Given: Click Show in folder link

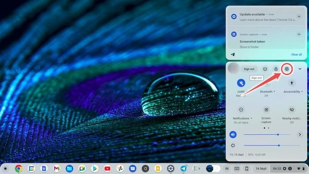Looking at the screenshot, I should pyautogui.click(x=249, y=47).
